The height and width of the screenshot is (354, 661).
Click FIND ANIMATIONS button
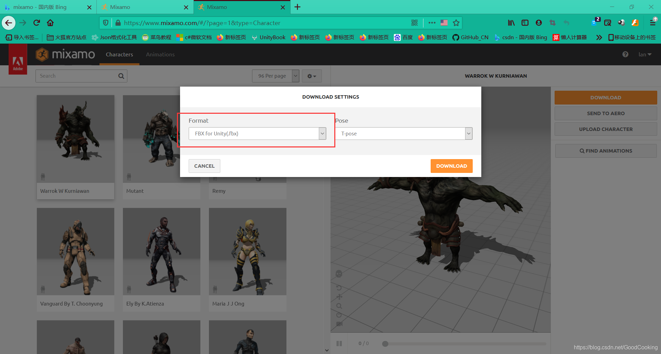[606, 151]
